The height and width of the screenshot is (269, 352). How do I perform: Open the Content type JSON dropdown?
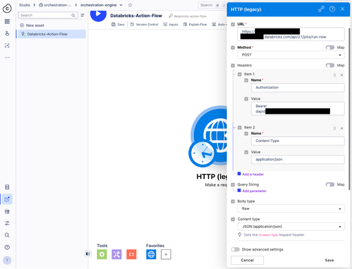point(291,226)
